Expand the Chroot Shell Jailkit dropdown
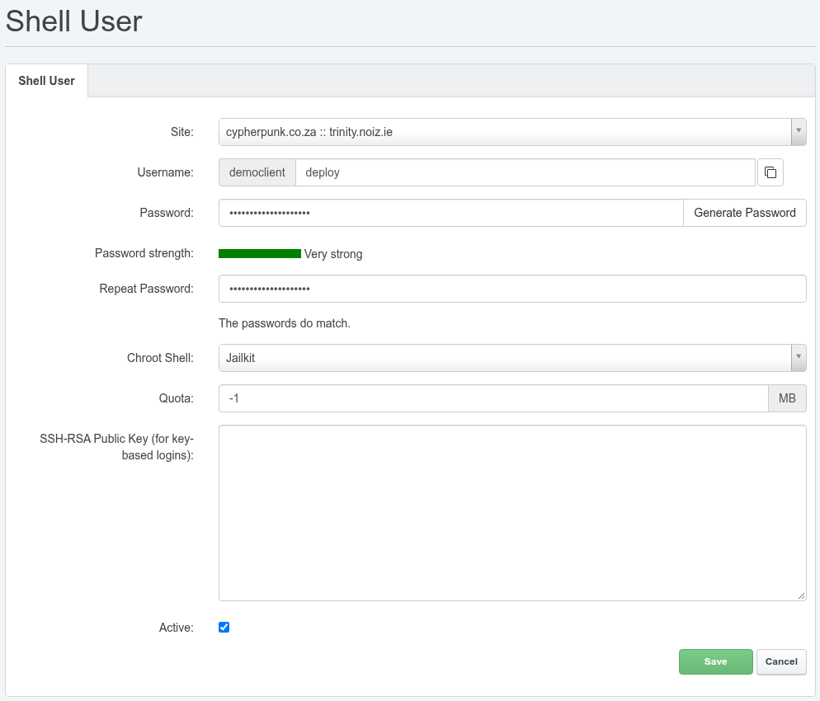The width and height of the screenshot is (820, 701). [x=512, y=358]
